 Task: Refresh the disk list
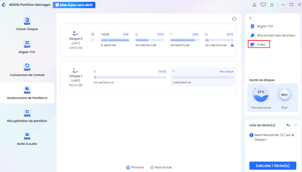click(234, 19)
